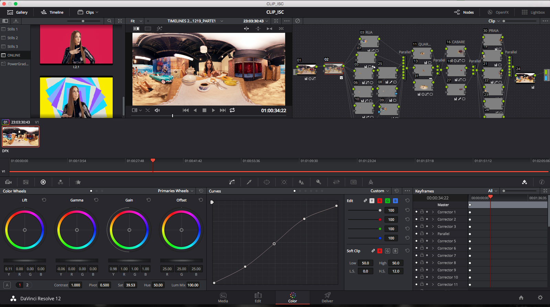Screen dimensions: 550x307
Task: Select the Qualifier eyedropper tool
Action: coord(249,182)
